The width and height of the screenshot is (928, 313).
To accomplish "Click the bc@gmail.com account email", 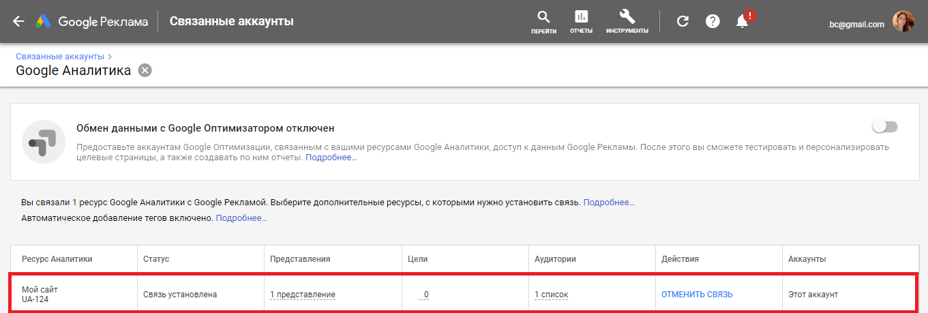I will click(856, 24).
